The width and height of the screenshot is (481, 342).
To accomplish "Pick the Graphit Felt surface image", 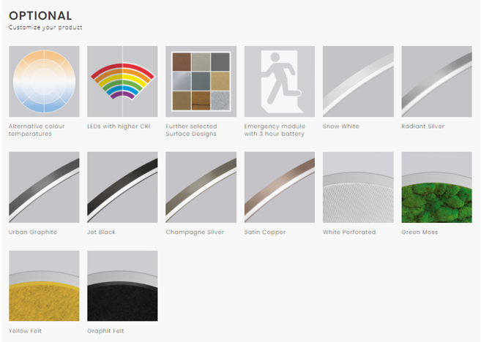I will 122,286.
